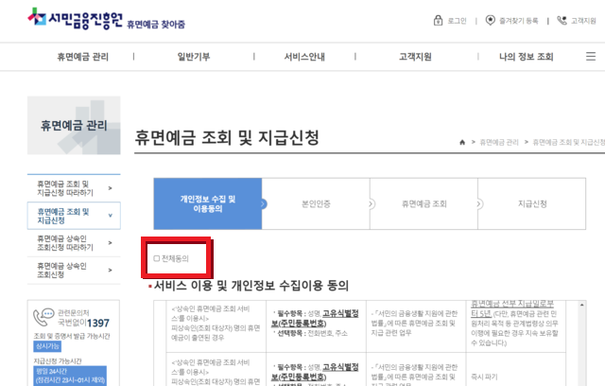The image size is (605, 386).
Task: Click the 고객지원 phone icon in header
Action: pos(562,20)
